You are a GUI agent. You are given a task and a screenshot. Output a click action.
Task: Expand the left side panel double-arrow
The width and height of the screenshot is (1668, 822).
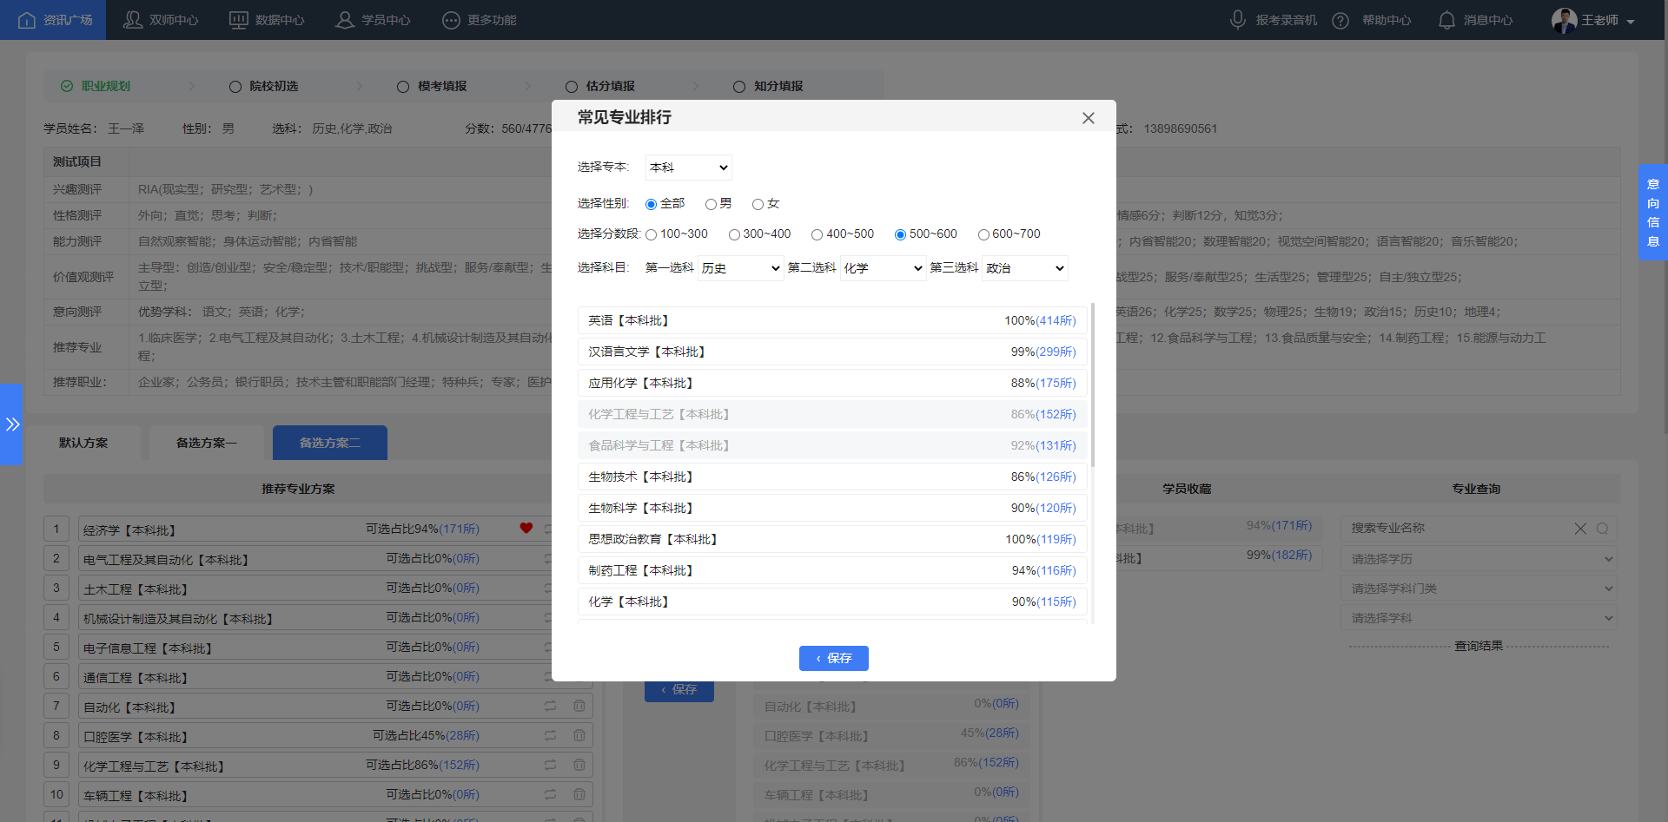11,424
